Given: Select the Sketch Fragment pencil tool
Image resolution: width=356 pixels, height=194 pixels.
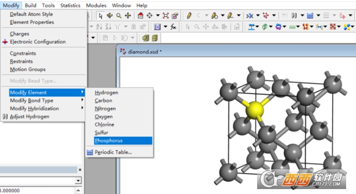Looking at the screenshot, I should pyautogui.click(x=230, y=15).
